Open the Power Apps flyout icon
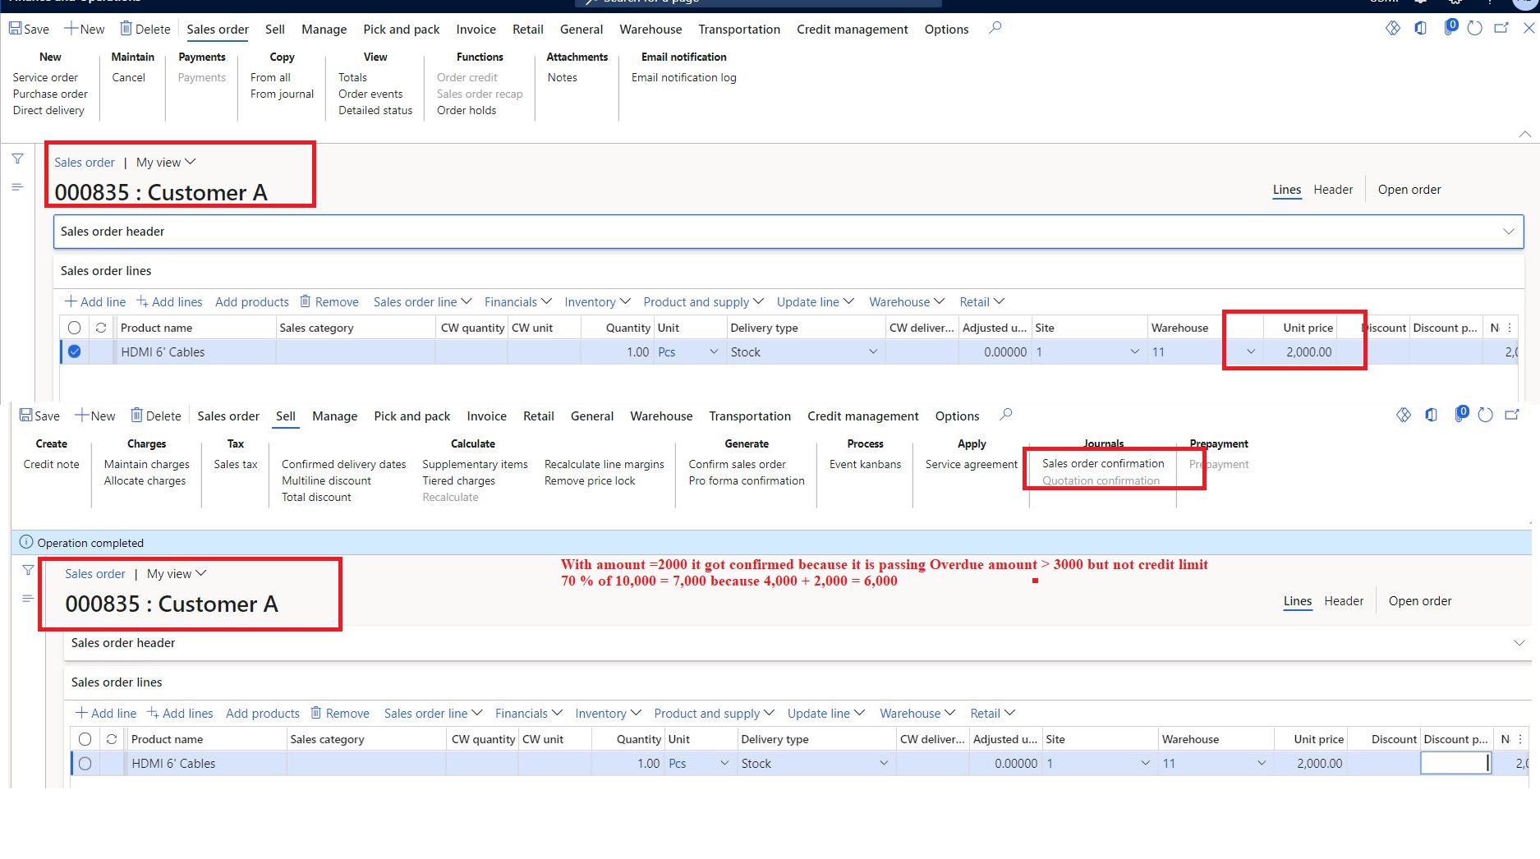 1392,27
